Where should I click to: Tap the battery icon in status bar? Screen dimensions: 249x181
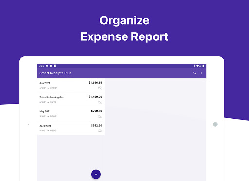(203, 66)
